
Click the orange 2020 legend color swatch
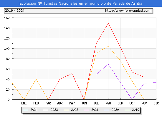tap(107, 110)
